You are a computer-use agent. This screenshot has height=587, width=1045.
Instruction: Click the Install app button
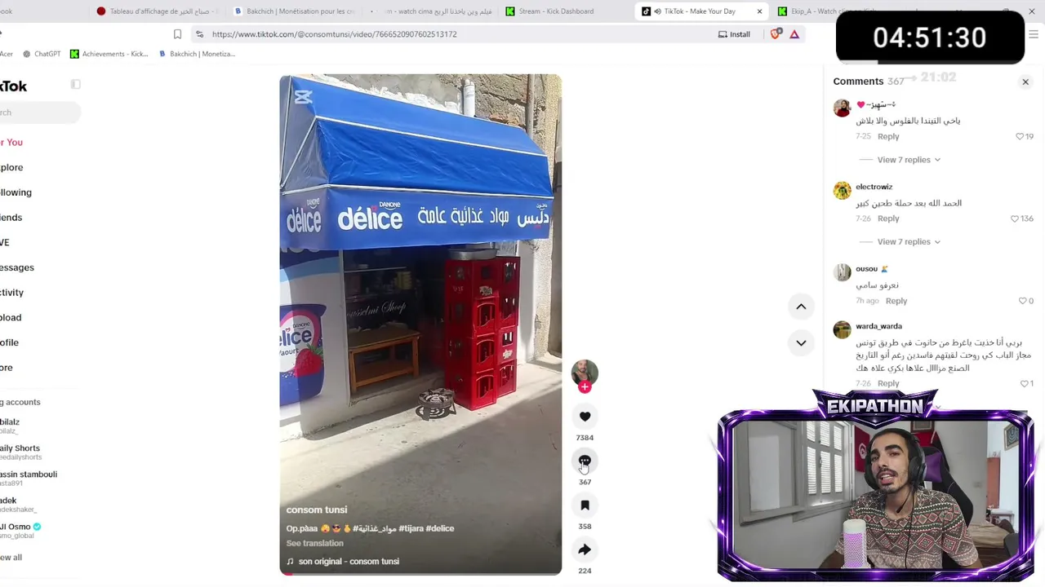[734, 34]
